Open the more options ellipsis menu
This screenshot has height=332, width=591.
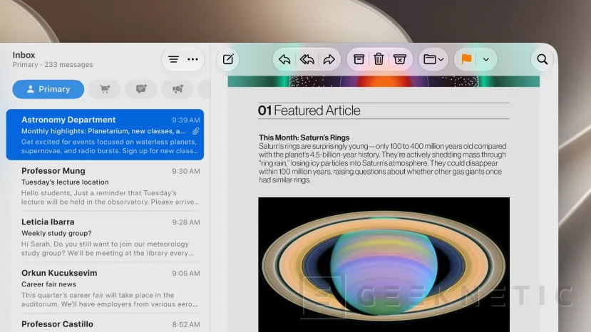pyautogui.click(x=192, y=59)
